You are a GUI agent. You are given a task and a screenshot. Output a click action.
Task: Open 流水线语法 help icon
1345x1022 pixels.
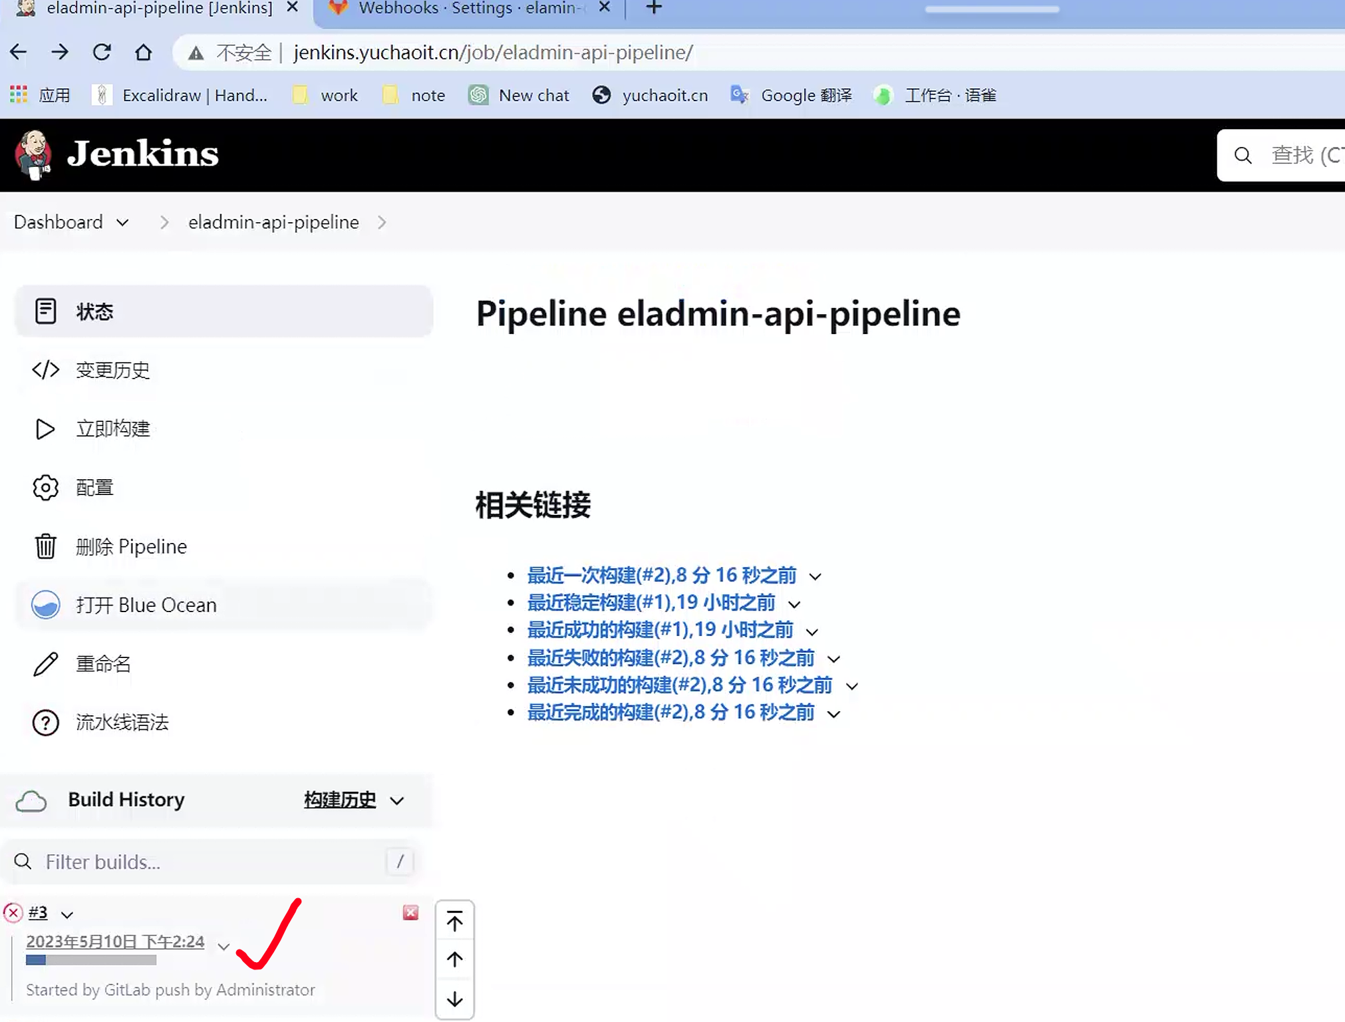click(45, 723)
